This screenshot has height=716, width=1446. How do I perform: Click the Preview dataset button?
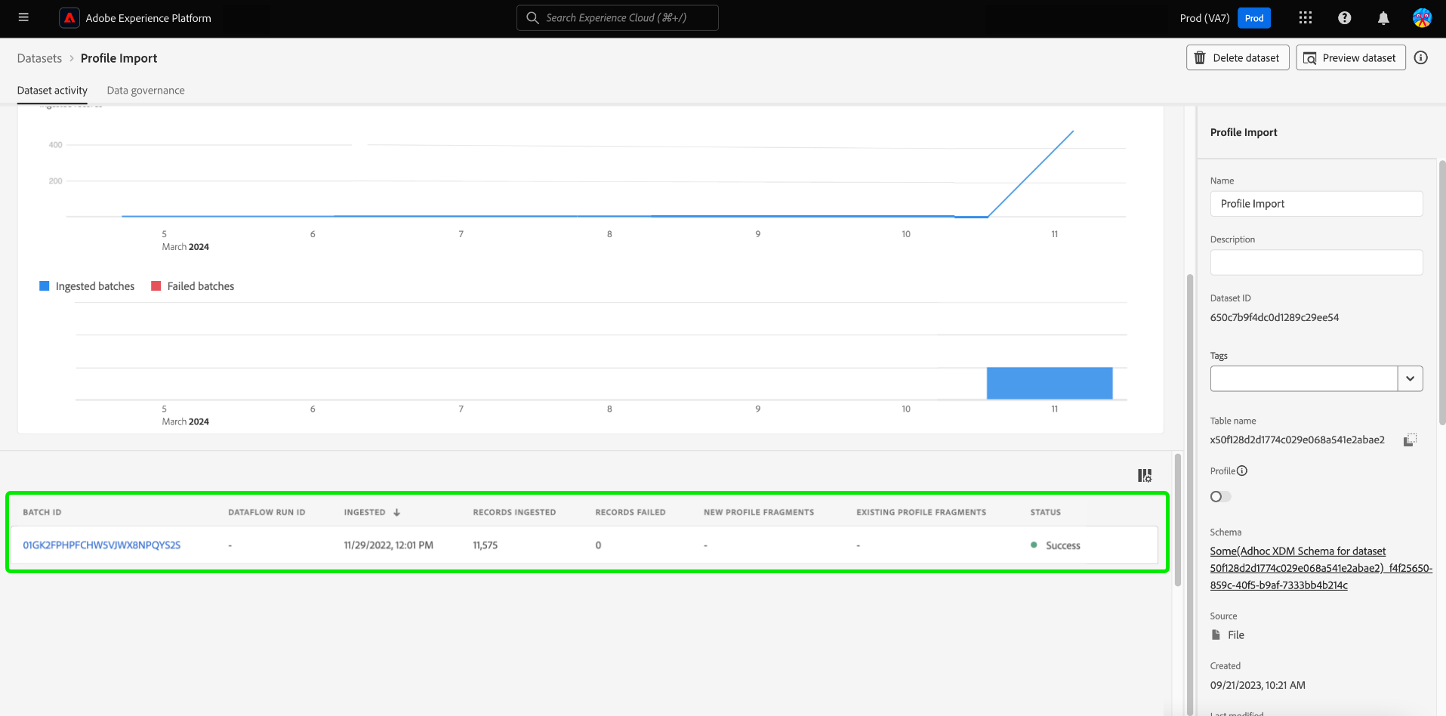(1351, 58)
